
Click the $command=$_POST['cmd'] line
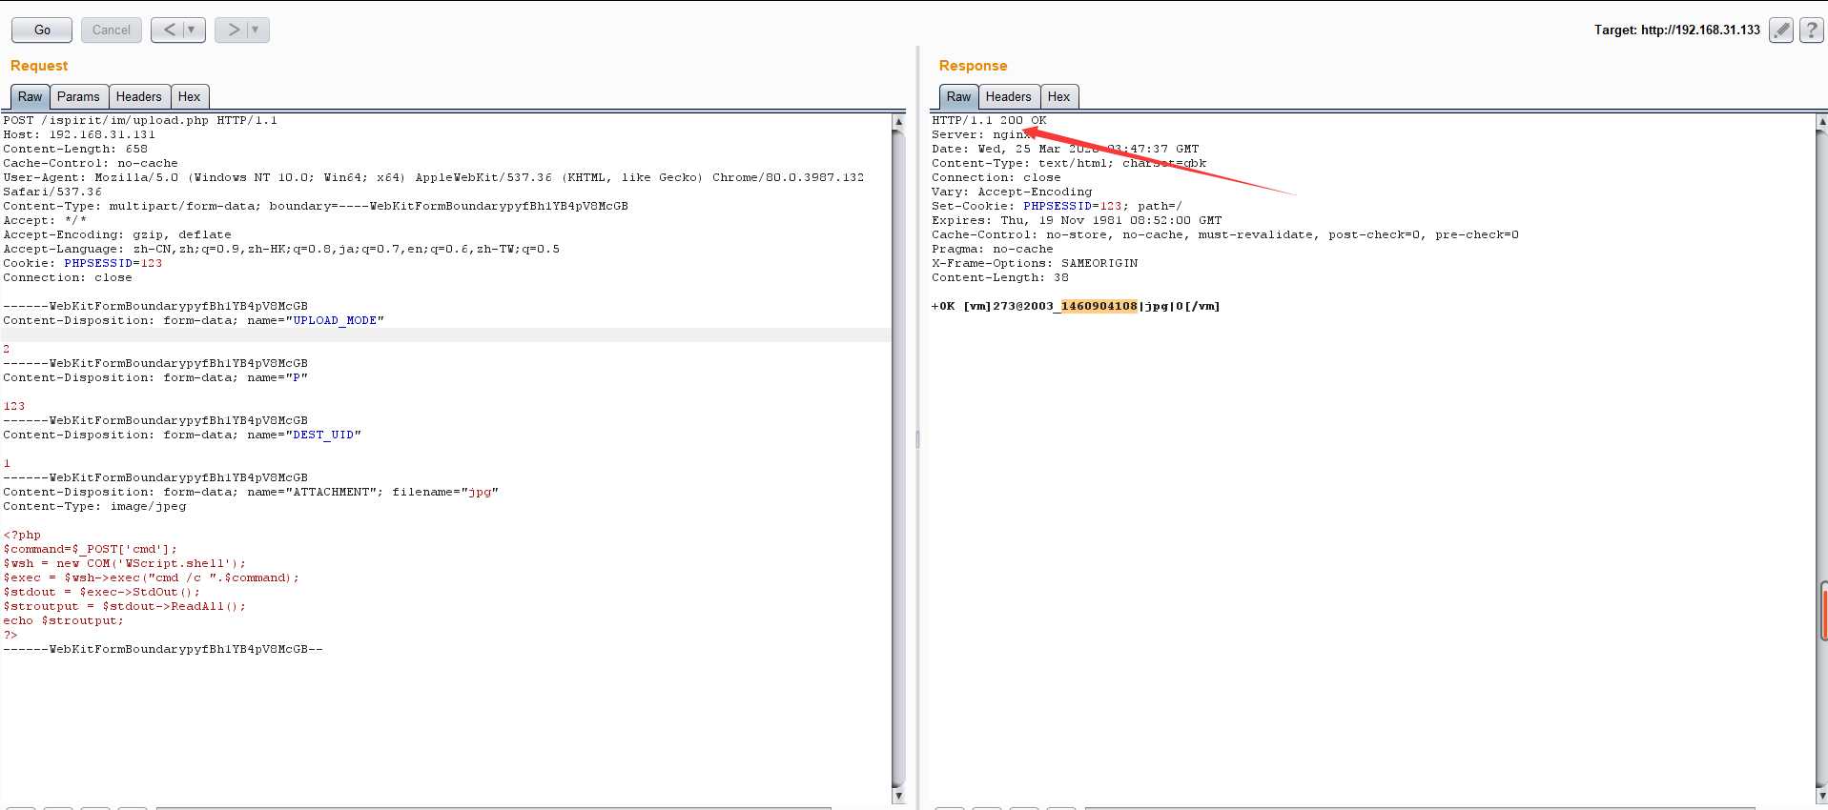click(91, 549)
